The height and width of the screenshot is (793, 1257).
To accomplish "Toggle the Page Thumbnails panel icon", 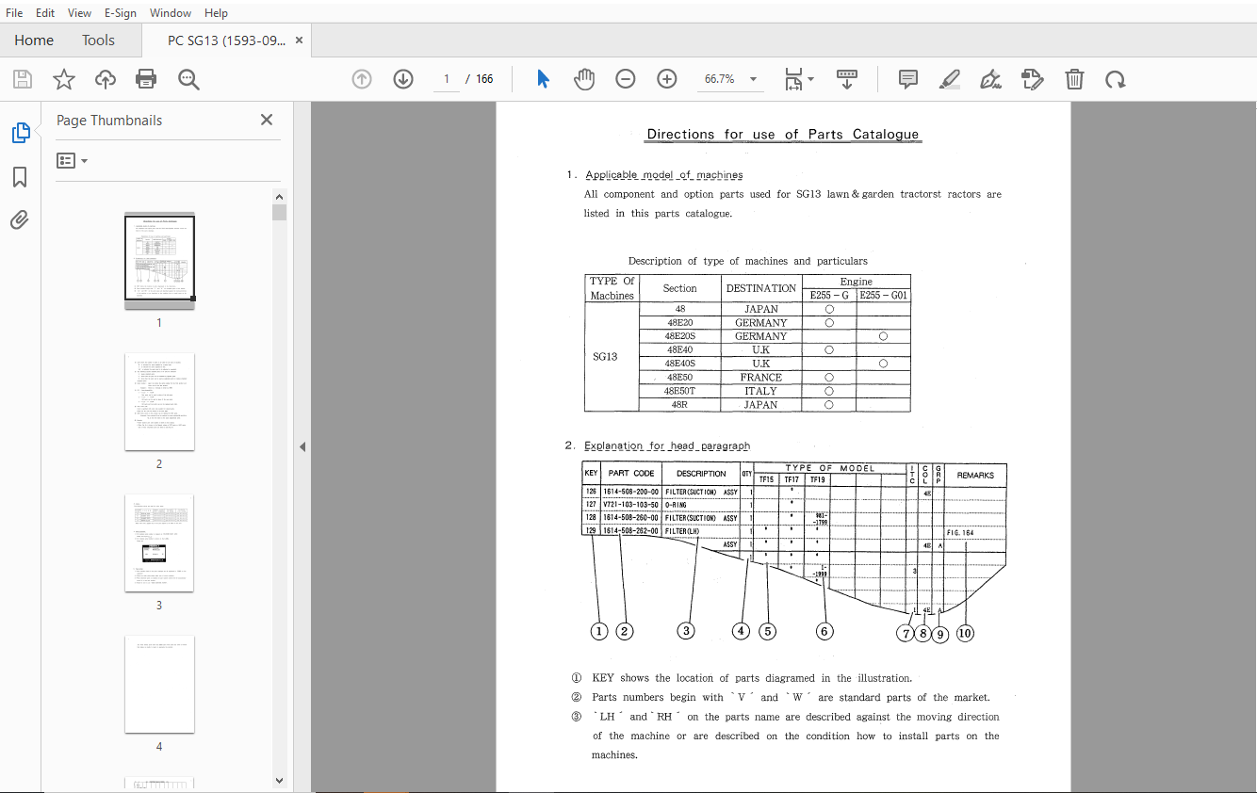I will pyautogui.click(x=20, y=133).
